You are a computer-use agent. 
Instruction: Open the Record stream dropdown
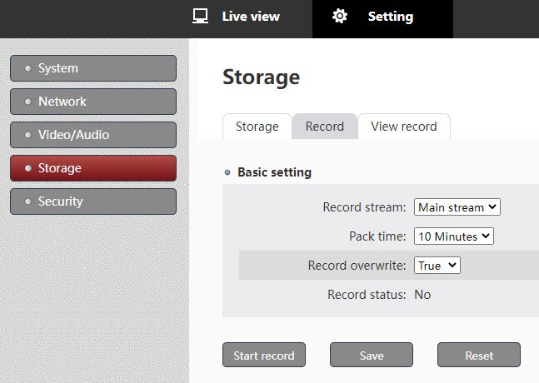click(457, 207)
